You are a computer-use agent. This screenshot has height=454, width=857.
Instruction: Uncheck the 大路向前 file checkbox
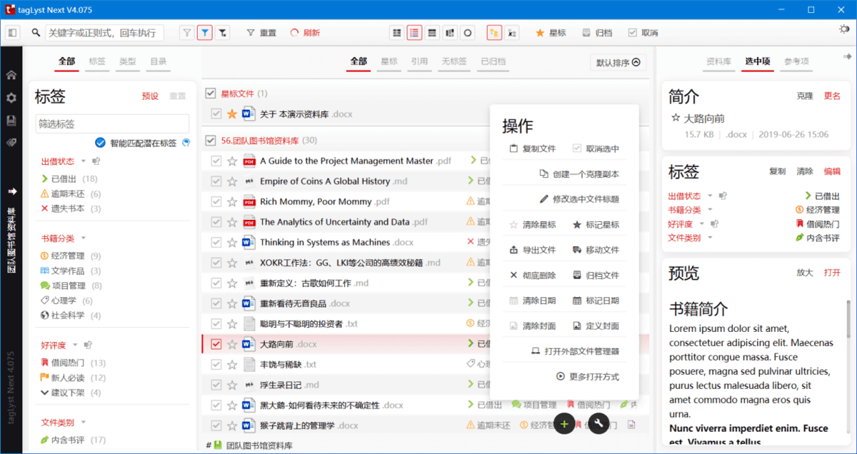click(x=216, y=345)
